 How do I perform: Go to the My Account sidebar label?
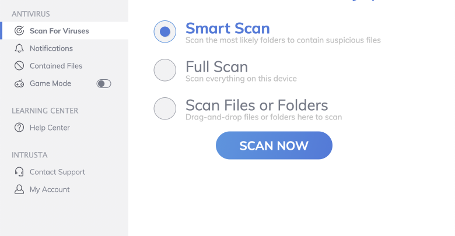coord(50,189)
